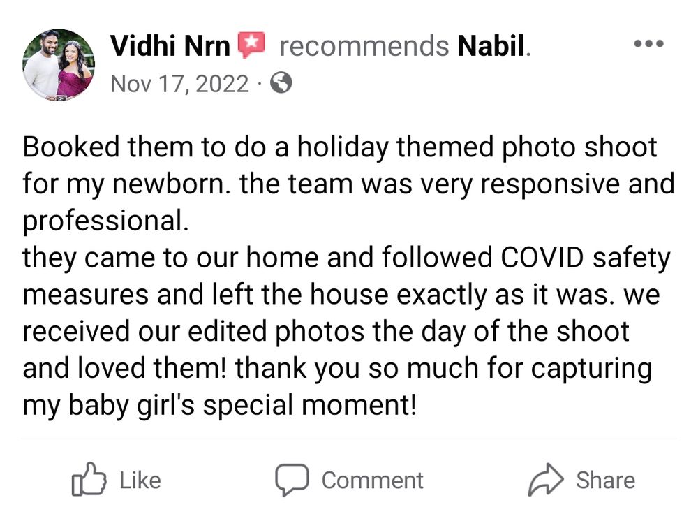The width and height of the screenshot is (698, 528).
Task: Click the word "recommends" in the header
Action: tap(364, 45)
